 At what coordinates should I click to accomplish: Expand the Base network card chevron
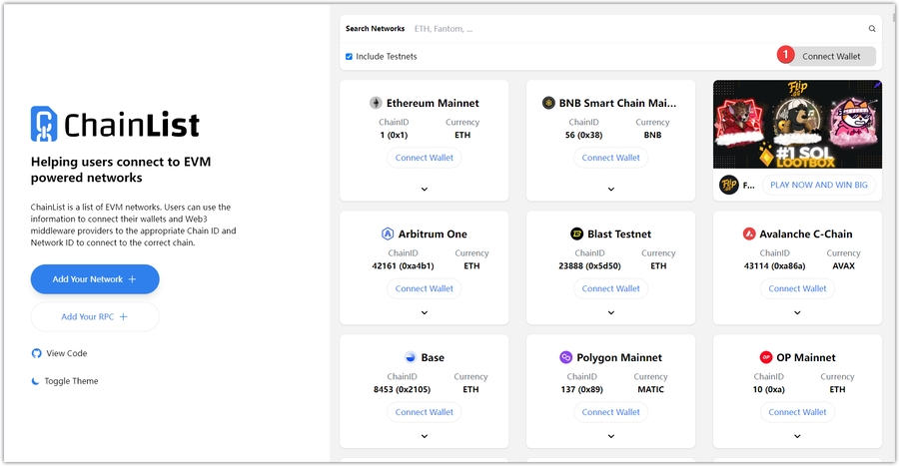click(425, 436)
